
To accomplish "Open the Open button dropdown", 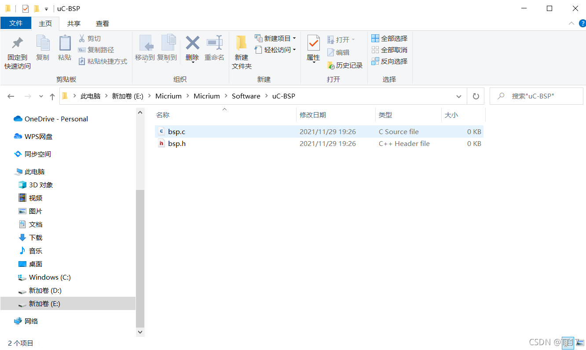I will point(353,40).
